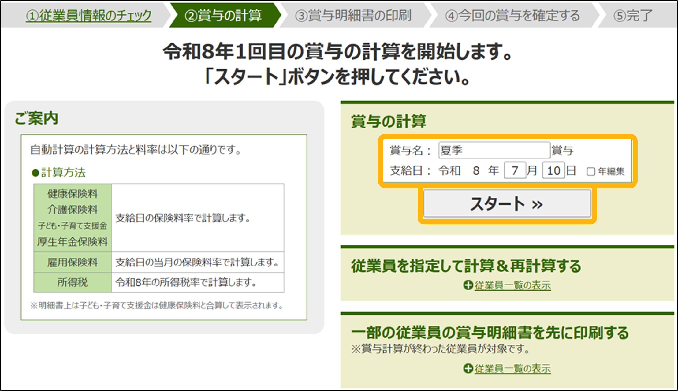Toggle the 年編集 checkbox
Screen dimensions: 678x391
[591, 171]
